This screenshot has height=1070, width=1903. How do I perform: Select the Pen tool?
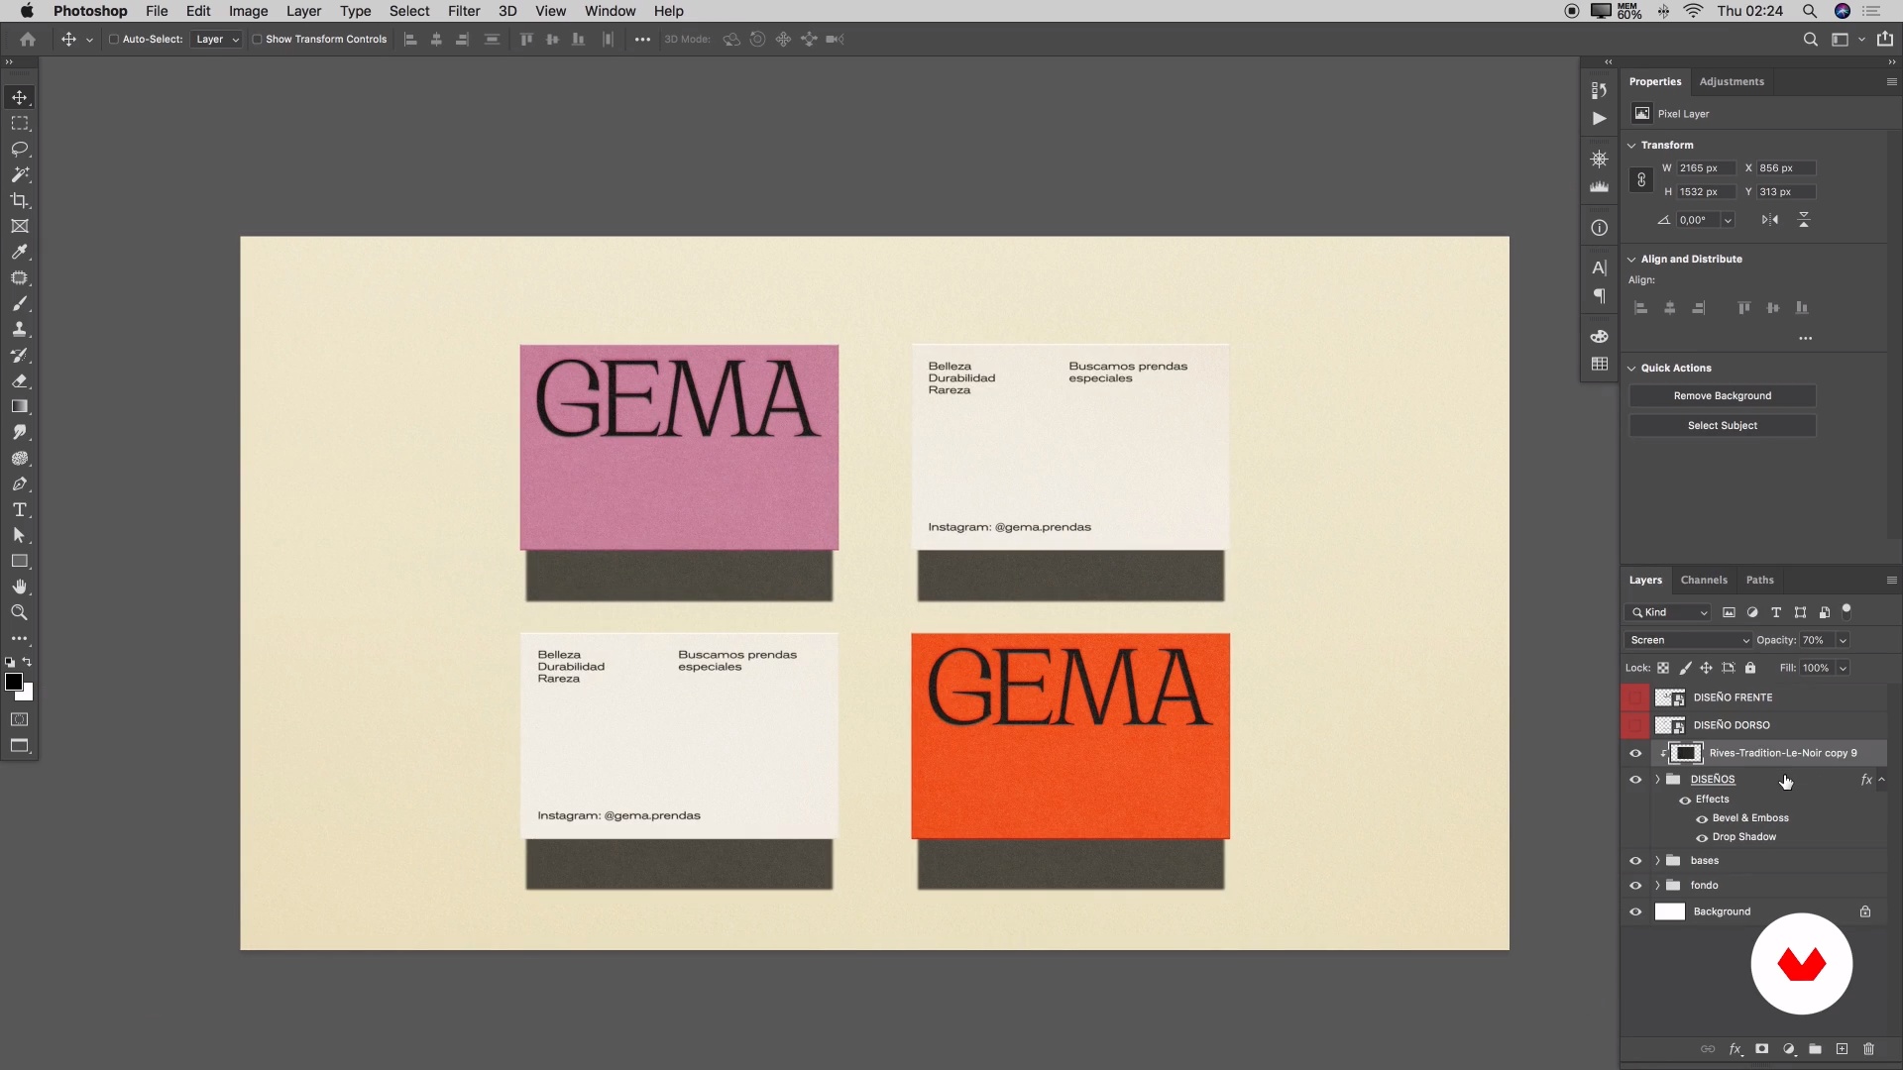[x=19, y=483]
